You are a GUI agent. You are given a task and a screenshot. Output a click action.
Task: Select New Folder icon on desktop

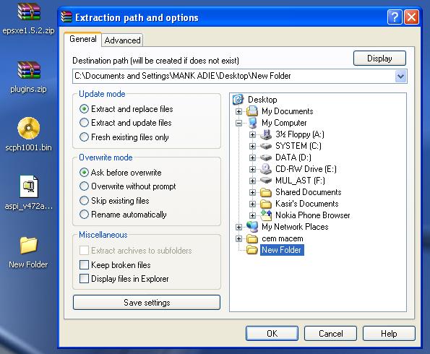pos(28,245)
